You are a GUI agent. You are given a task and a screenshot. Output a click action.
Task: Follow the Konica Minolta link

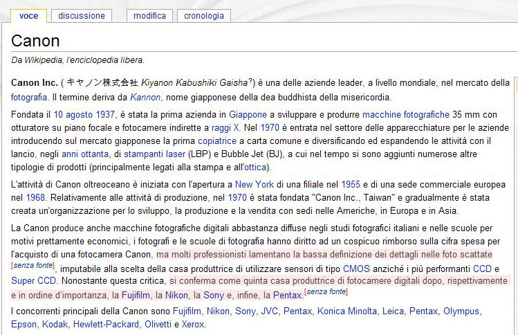pyautogui.click(x=347, y=311)
